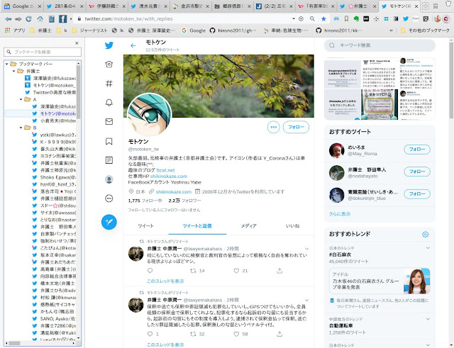Viewport: 454px width, 348px height.
Task: Reply to the first 中原潤一 tweet
Action: tap(150, 271)
